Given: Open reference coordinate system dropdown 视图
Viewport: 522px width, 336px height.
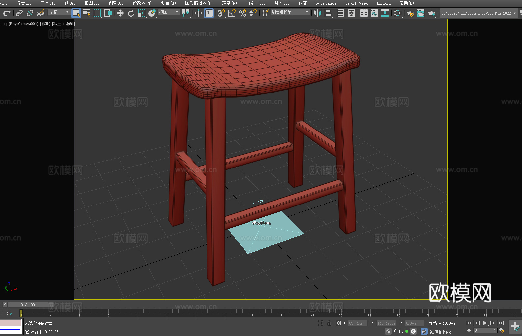Looking at the screenshot, I should [169, 12].
